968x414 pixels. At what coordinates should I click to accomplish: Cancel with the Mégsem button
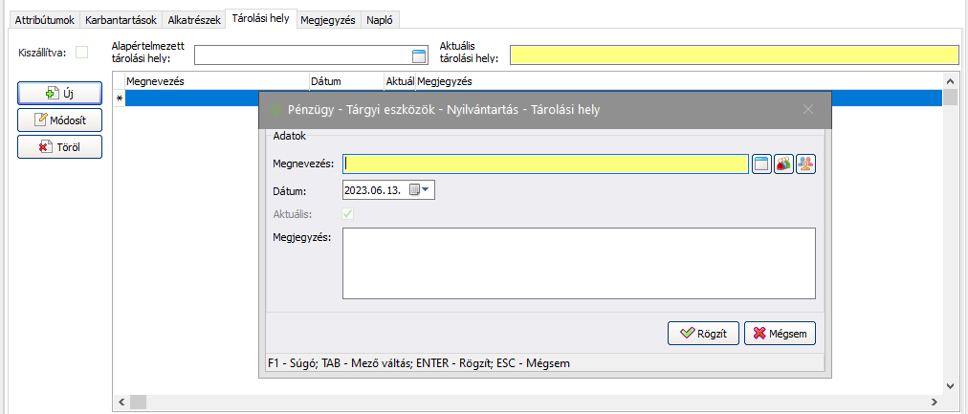(780, 334)
